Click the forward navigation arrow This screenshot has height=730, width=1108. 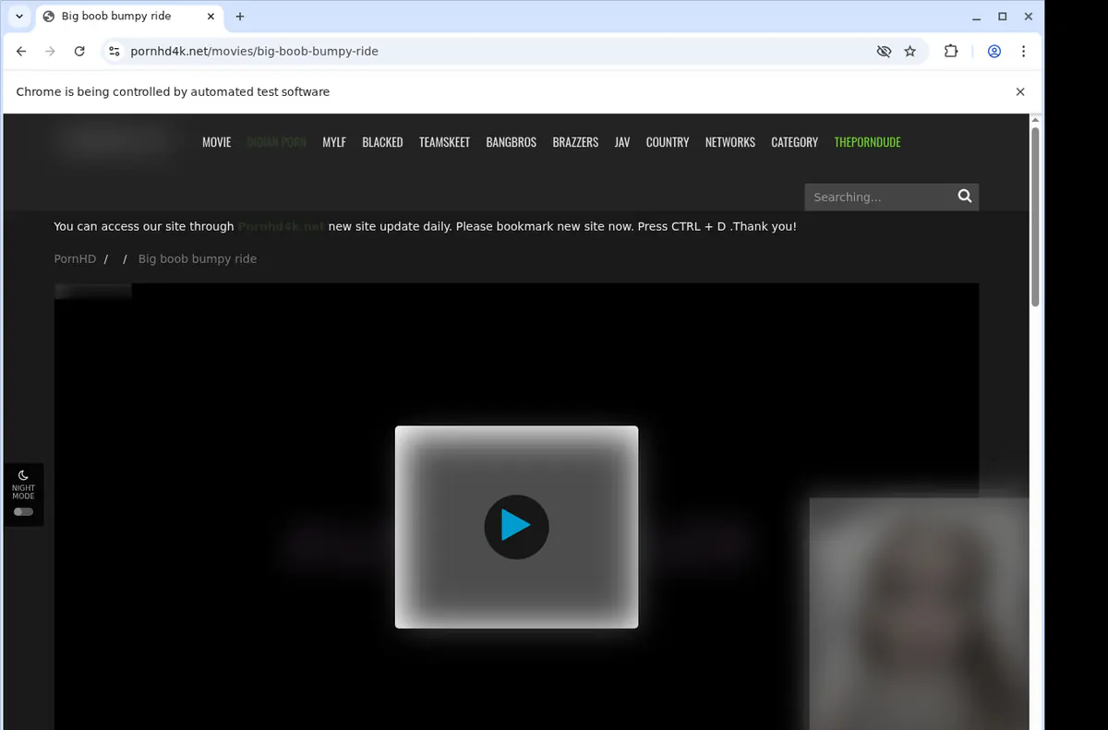click(x=50, y=52)
